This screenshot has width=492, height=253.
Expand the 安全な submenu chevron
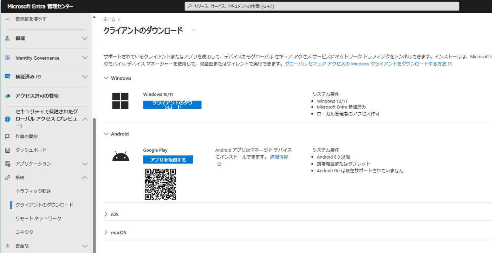85,246
